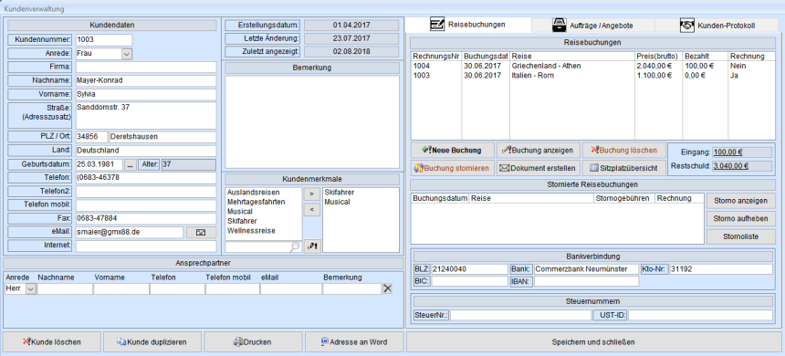Click the IBAN input field
This screenshot has width=785, height=356.
[x=586, y=281]
